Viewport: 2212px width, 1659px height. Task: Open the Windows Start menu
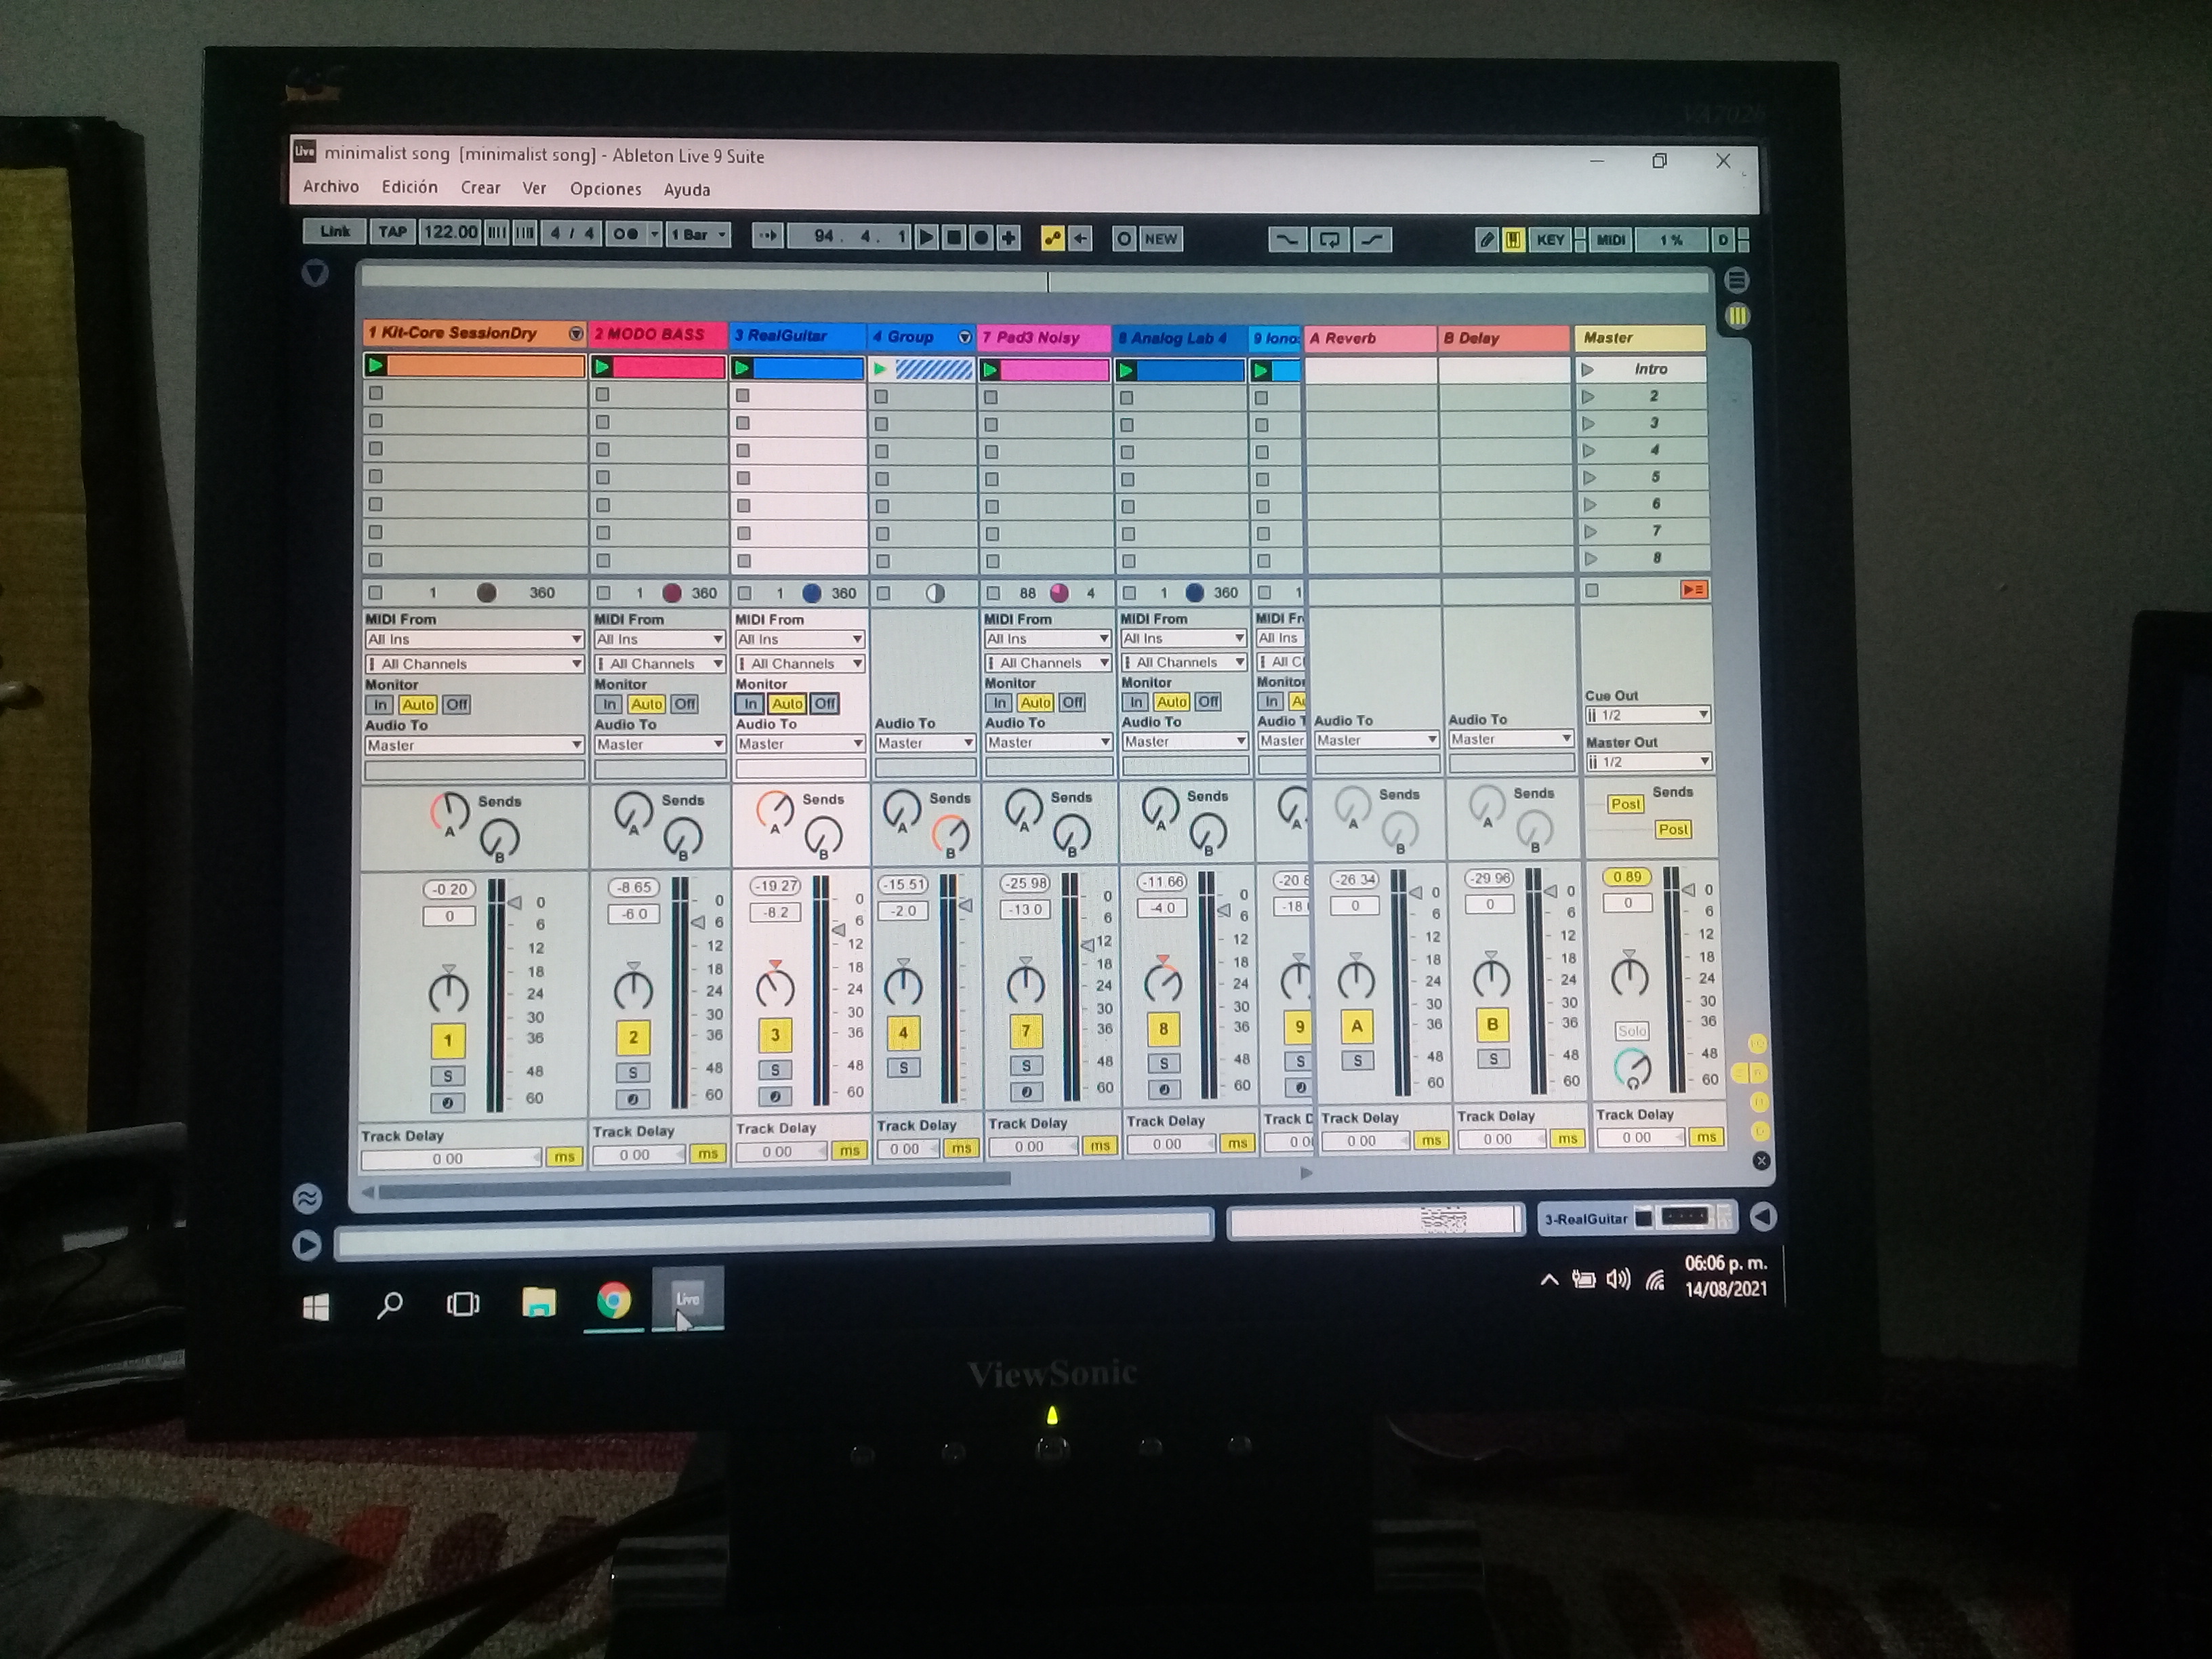coord(316,1306)
